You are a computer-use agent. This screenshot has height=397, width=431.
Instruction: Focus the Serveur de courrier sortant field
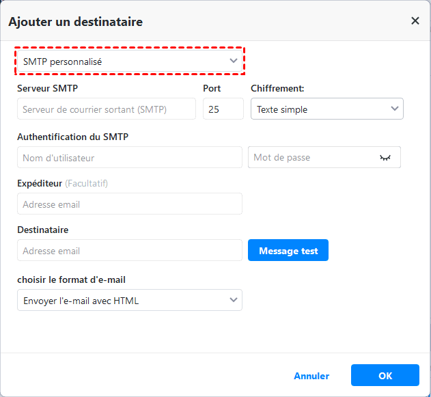point(106,109)
